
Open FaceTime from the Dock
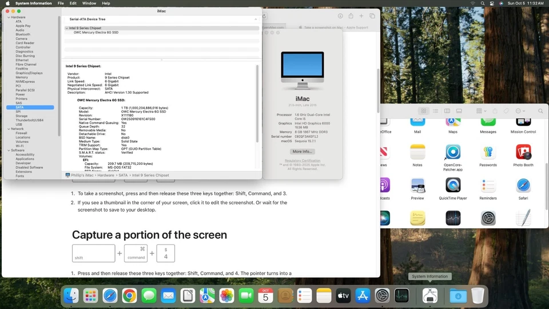pyautogui.click(x=246, y=296)
